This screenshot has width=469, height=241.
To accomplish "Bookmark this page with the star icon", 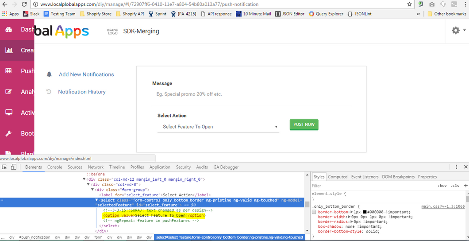I will coord(410,4).
